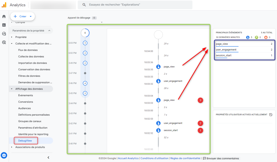Click page_view row in main events

[x=244, y=44]
